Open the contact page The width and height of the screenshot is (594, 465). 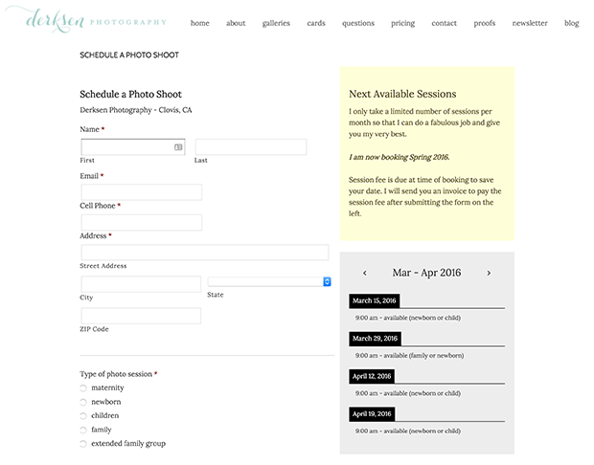(444, 23)
